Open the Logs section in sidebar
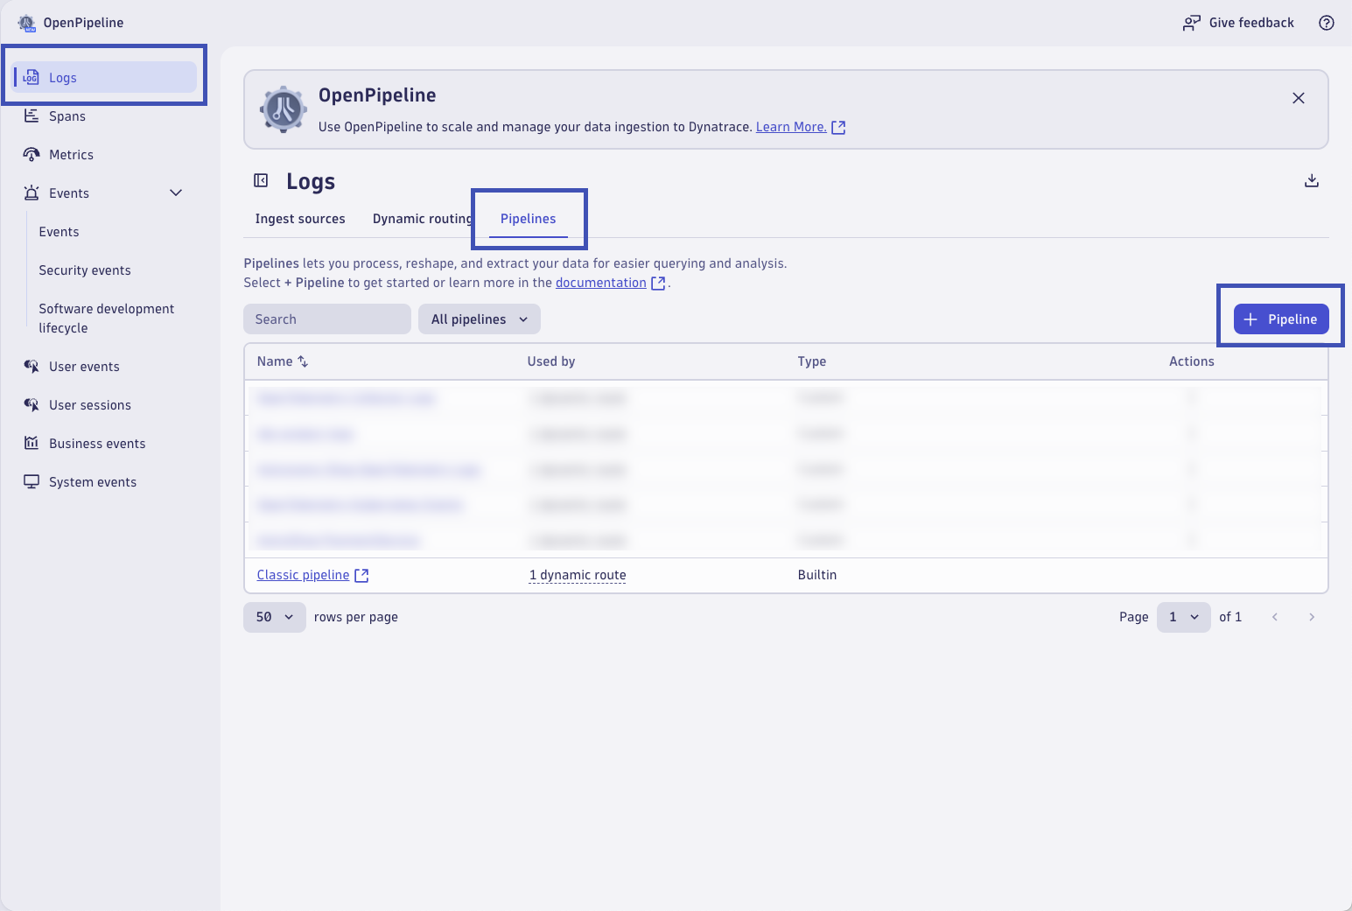1352x911 pixels. coord(104,77)
